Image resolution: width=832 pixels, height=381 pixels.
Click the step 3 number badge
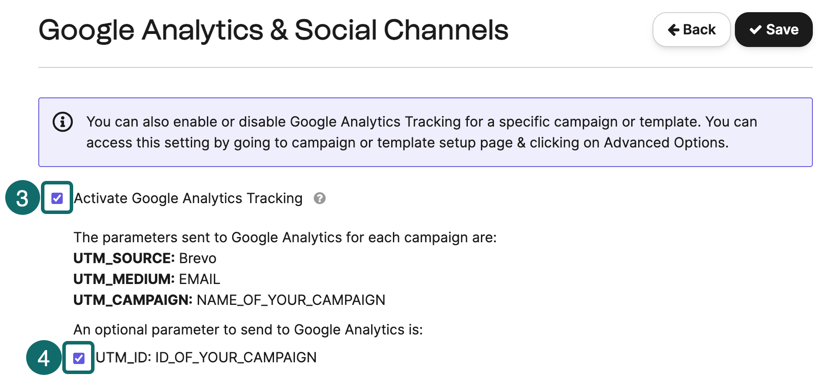click(22, 198)
